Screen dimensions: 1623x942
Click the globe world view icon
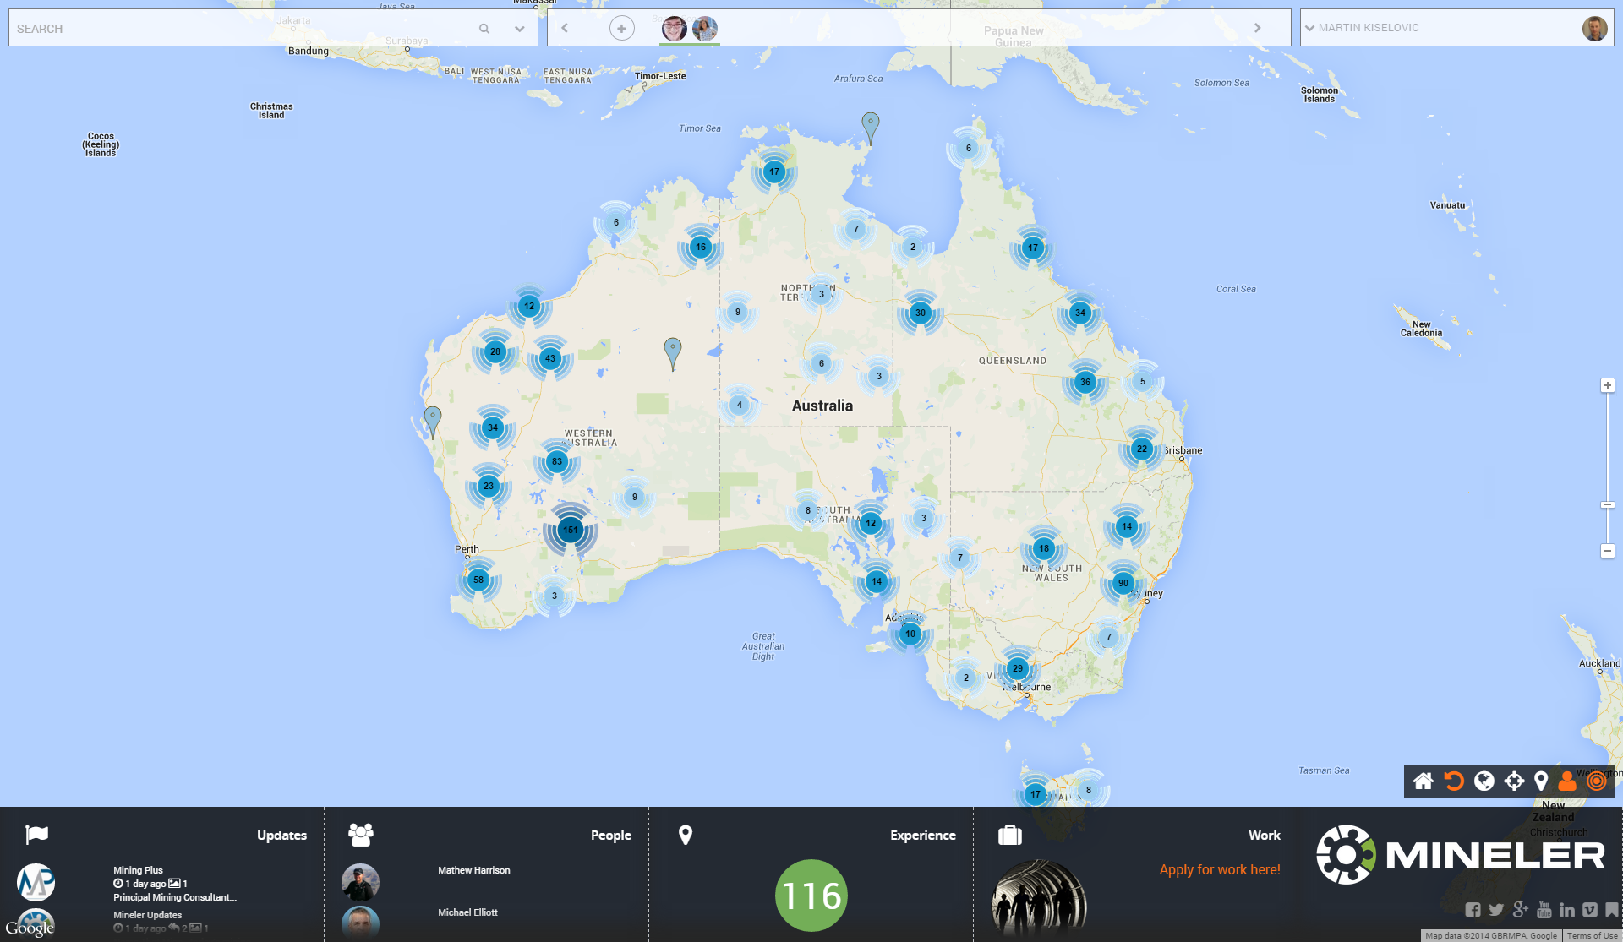1484,781
